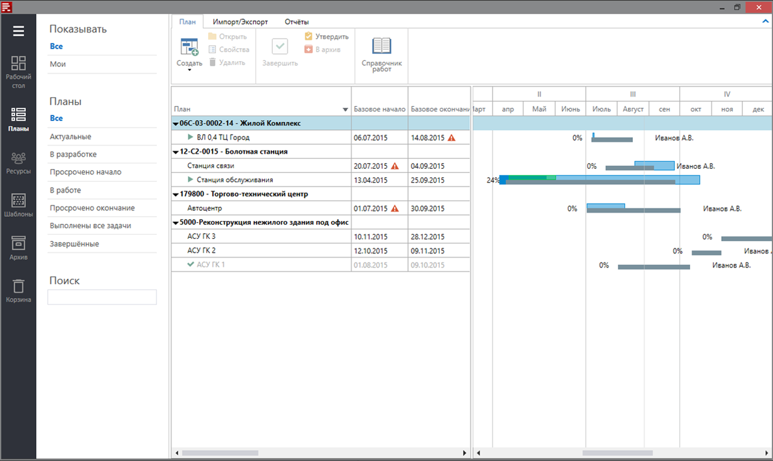Open the Создать dropdown arrow
This screenshot has height=461, width=773.
coord(189,70)
